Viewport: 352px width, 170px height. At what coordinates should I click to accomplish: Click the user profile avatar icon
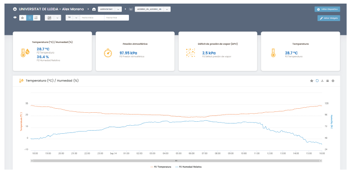pyautogui.click(x=15, y=9)
